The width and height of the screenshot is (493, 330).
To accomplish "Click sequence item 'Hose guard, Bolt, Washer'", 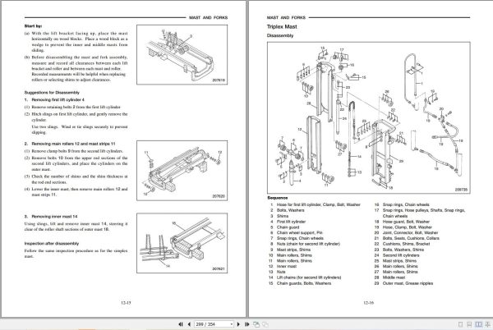I will (406, 222).
